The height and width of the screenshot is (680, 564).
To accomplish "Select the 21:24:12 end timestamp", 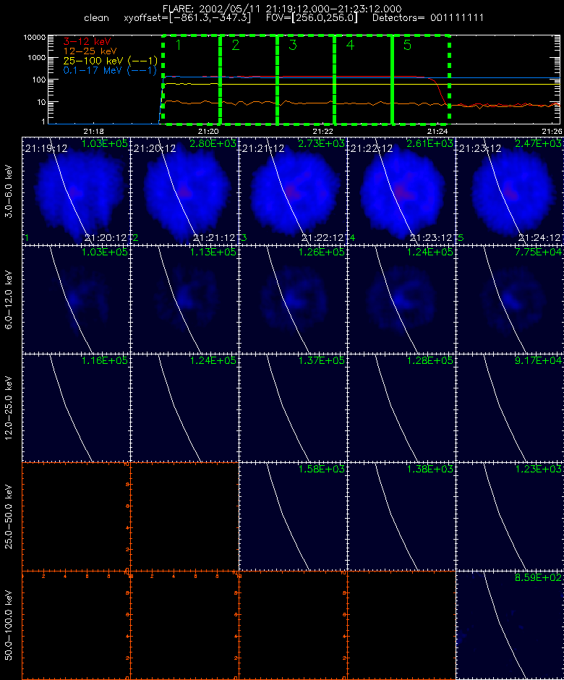I will point(539,238).
